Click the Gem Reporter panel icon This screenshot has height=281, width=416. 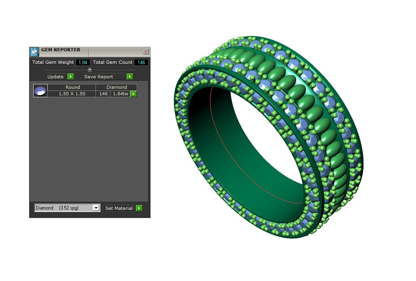coord(34,52)
